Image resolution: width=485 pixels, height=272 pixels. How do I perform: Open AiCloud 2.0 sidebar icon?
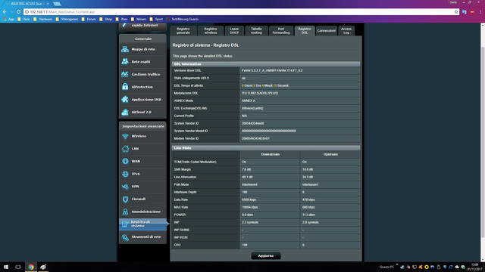[x=125, y=113]
